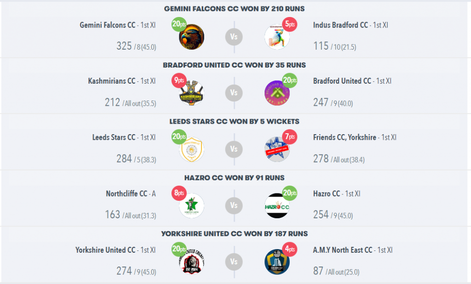Open the Leeds Stars CC Won By 5 Wickets result
Viewport: 471px width, 284px height.
coord(234,121)
